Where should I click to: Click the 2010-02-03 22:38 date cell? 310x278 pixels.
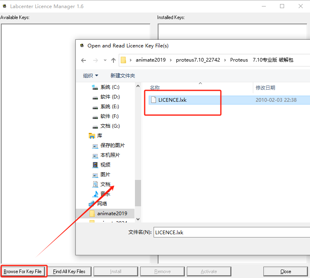pyautogui.click(x=276, y=100)
